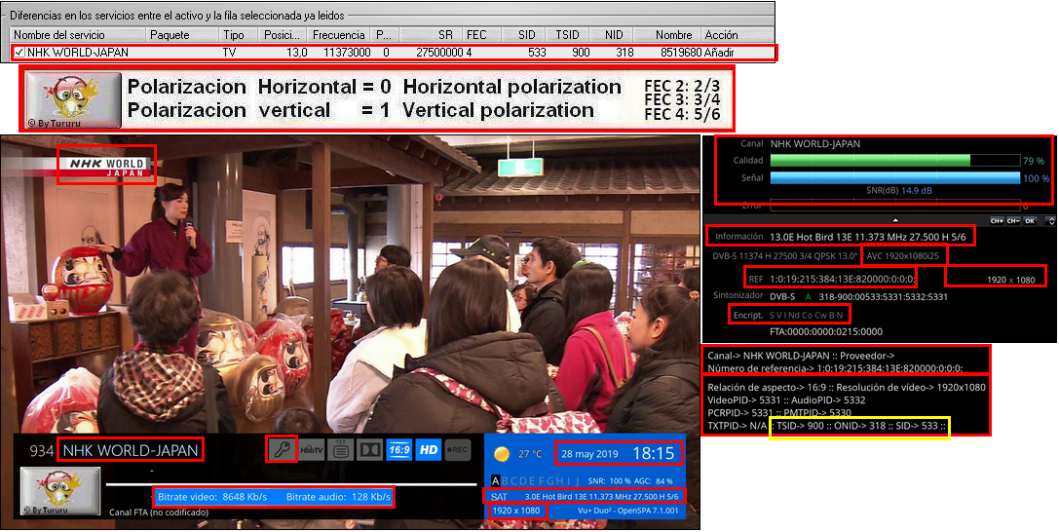The width and height of the screenshot is (1059, 532).
Task: Click the green tuner A marker in Sintonizador row
Action: 809,296
